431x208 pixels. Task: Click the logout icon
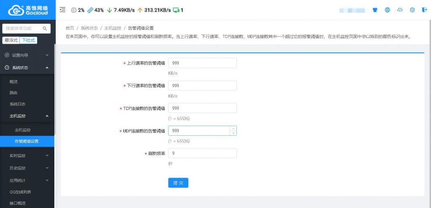(424, 10)
